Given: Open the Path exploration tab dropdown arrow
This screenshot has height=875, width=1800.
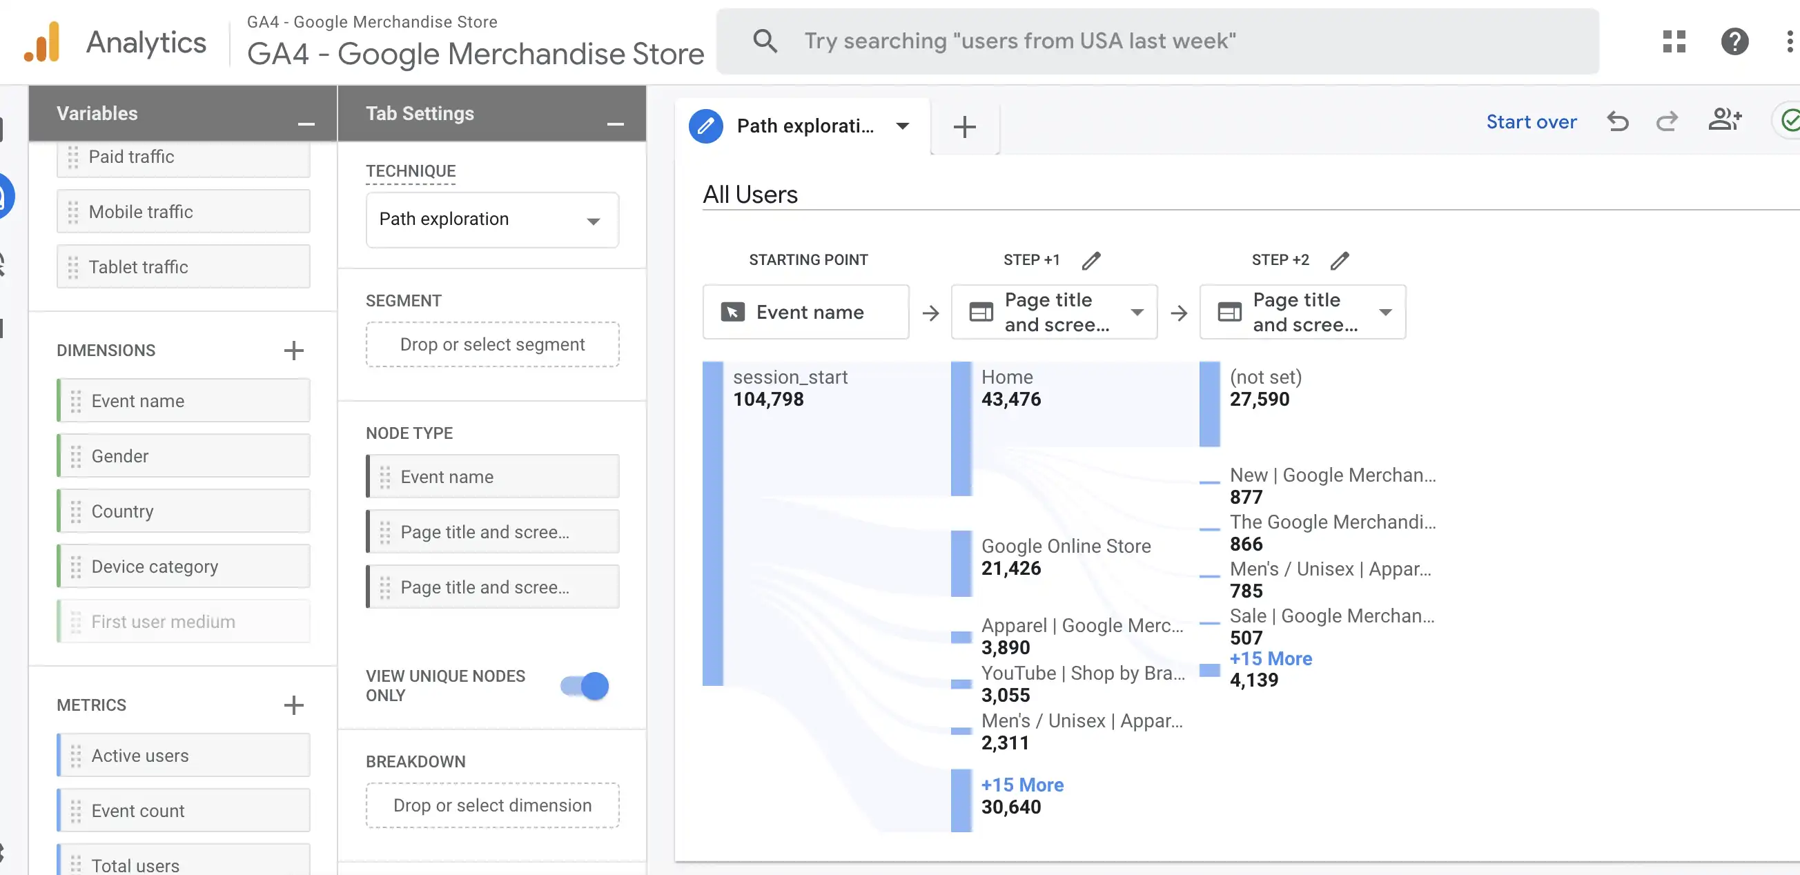Looking at the screenshot, I should 902,126.
